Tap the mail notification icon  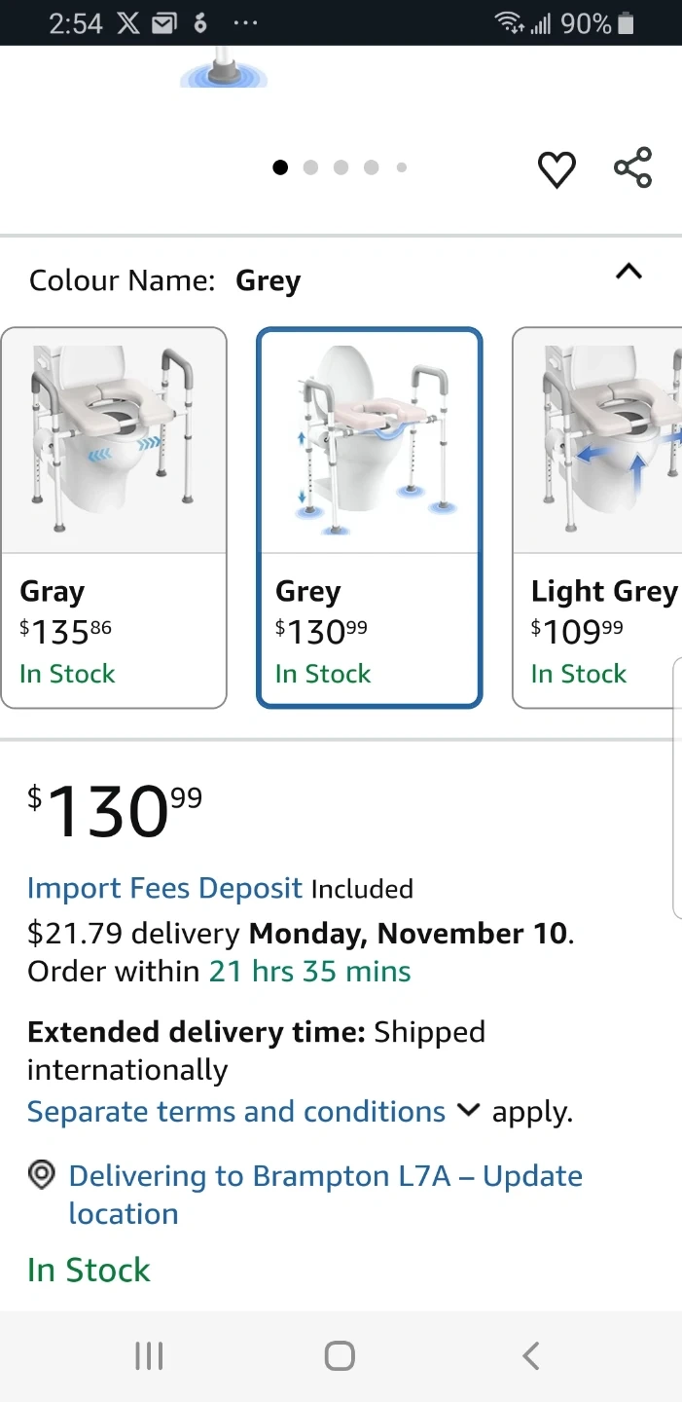(x=164, y=23)
